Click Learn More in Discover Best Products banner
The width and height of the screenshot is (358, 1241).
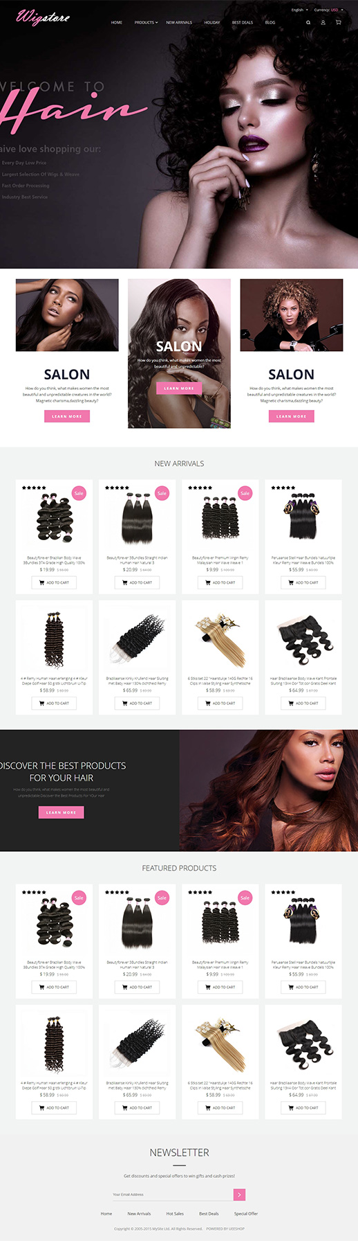coord(61,812)
